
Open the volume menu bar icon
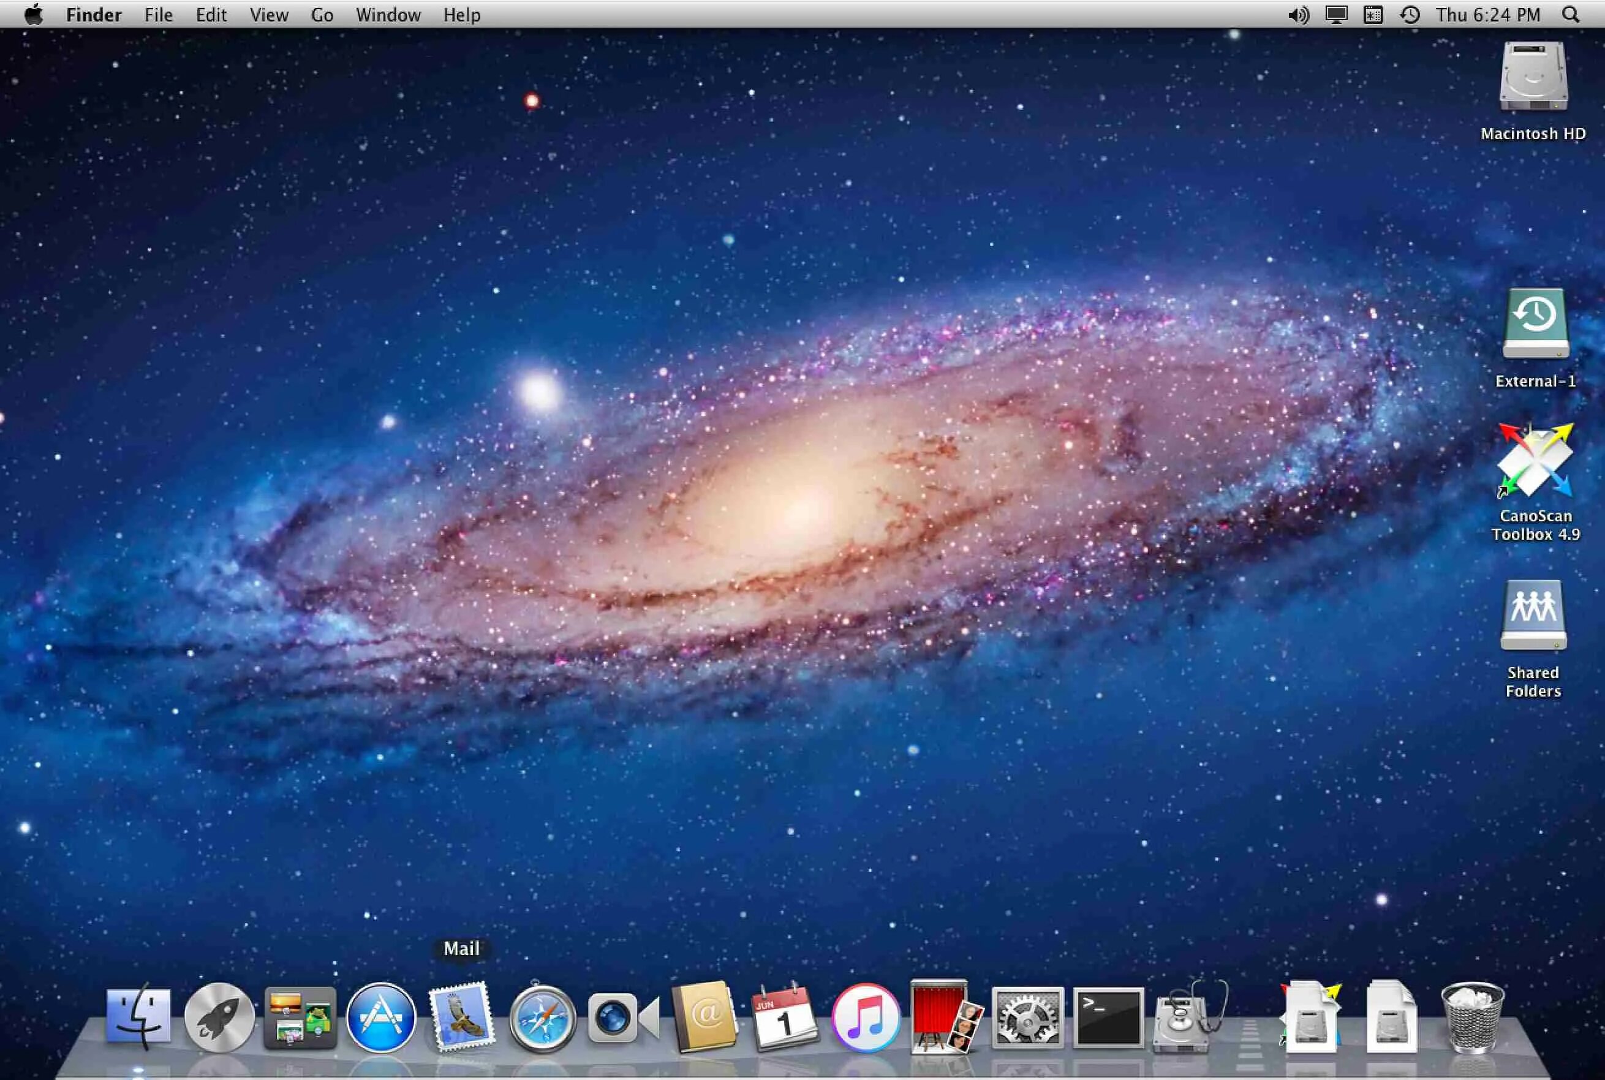1297,15
